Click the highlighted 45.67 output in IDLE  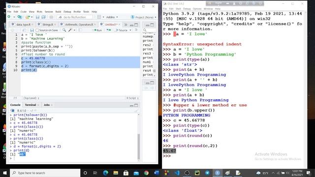(169, 151)
